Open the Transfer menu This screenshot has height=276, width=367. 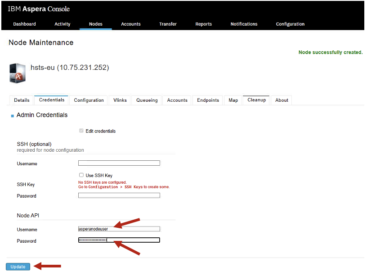point(168,24)
